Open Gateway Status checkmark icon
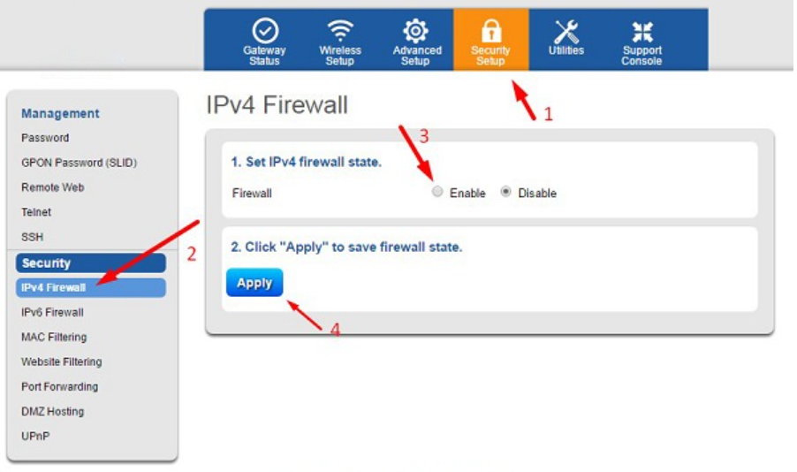Viewport: 797px width, 472px height. coord(265,31)
